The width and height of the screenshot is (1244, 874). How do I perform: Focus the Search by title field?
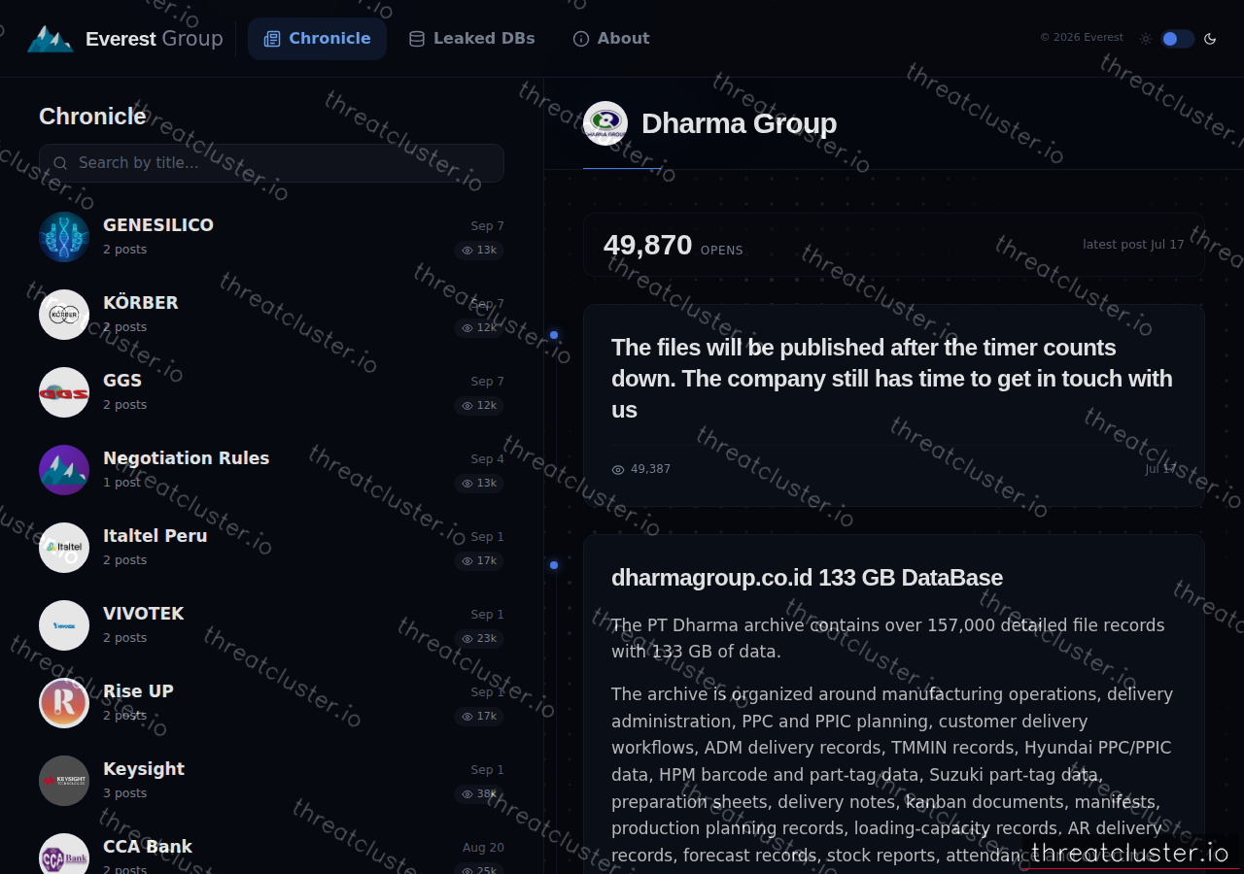(271, 163)
